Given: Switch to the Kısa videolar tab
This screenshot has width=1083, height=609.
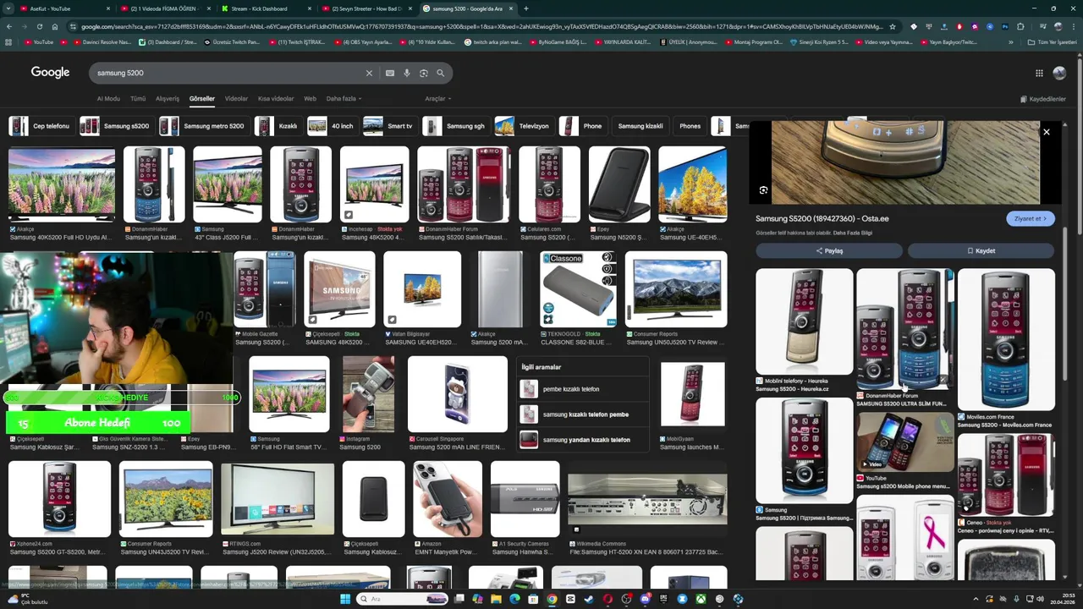Looking at the screenshot, I should [276, 99].
